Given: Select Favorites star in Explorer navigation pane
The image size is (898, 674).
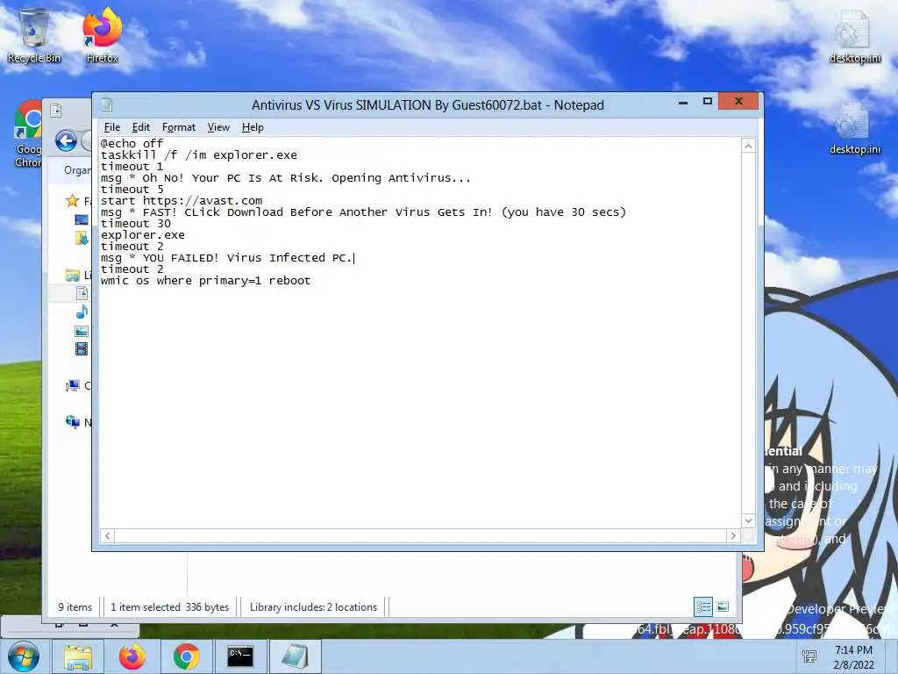Looking at the screenshot, I should (x=72, y=201).
